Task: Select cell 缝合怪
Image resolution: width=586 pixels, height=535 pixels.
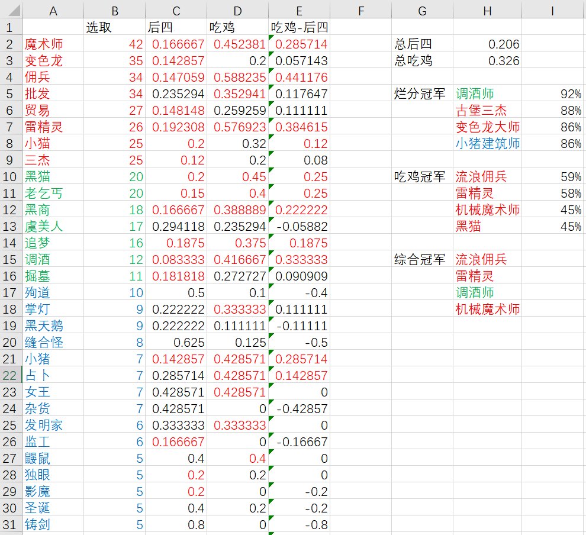Action: (53, 342)
